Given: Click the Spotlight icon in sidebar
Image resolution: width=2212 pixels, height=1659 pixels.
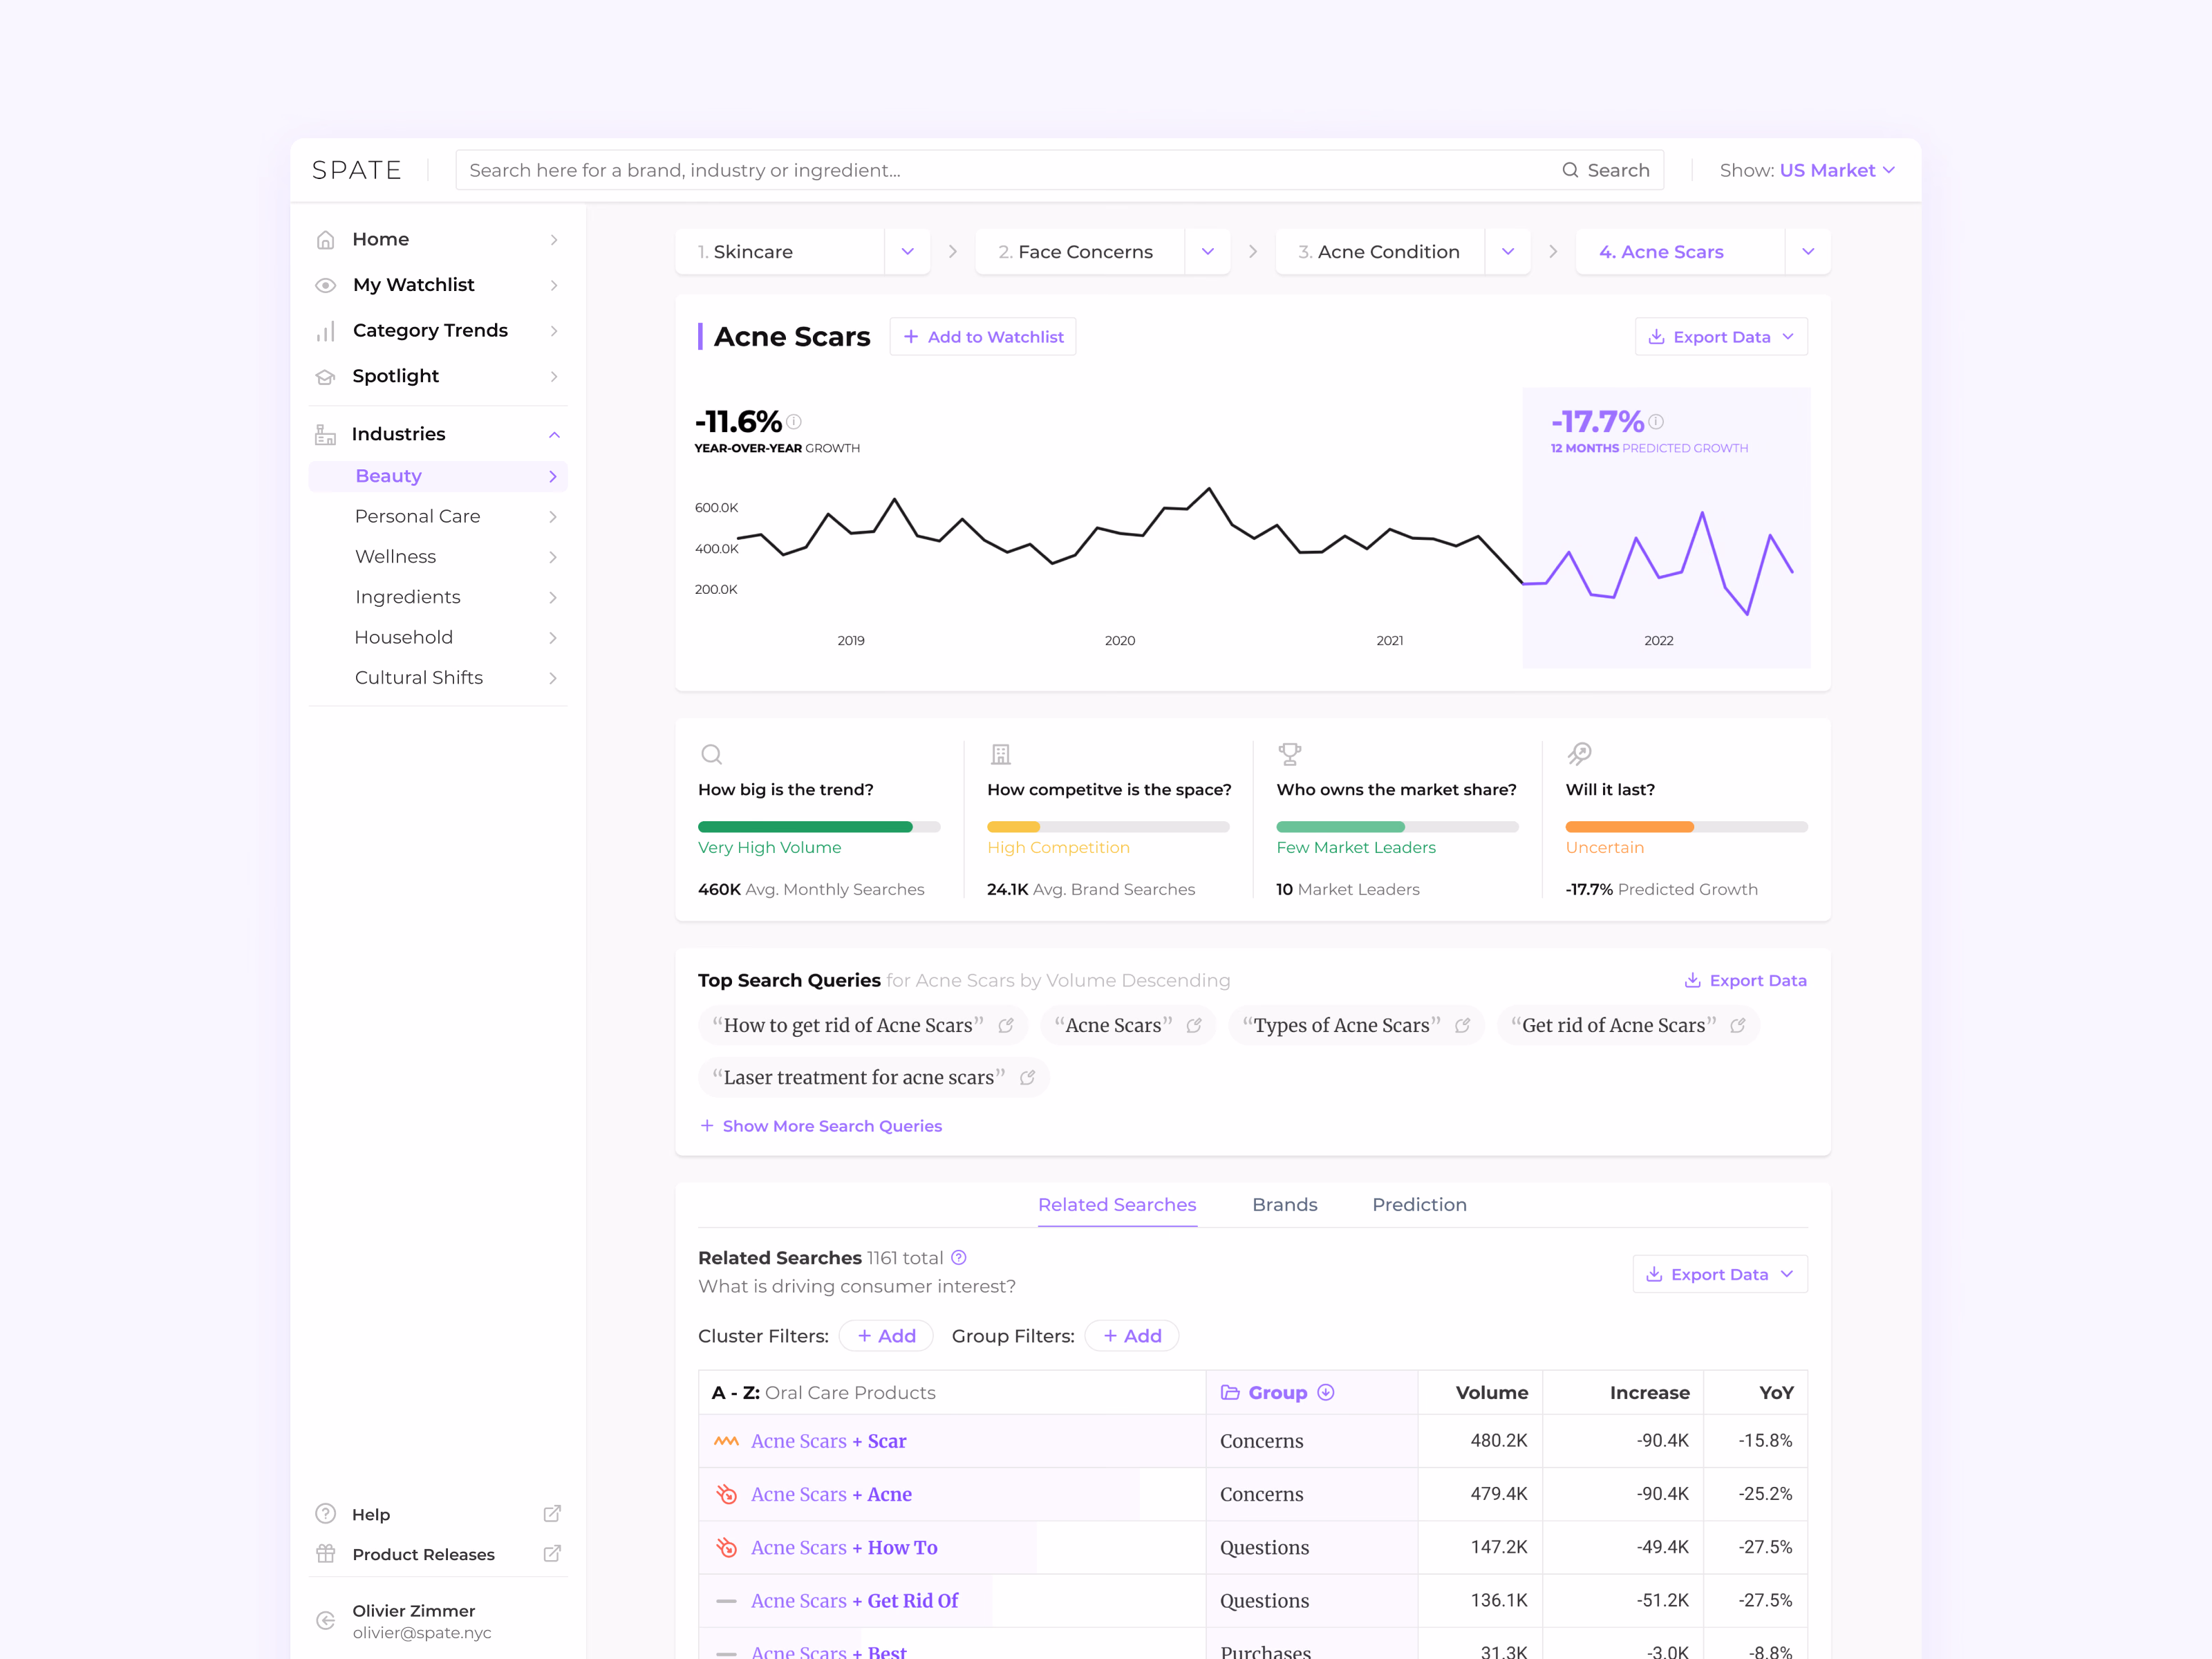Looking at the screenshot, I should 326,376.
